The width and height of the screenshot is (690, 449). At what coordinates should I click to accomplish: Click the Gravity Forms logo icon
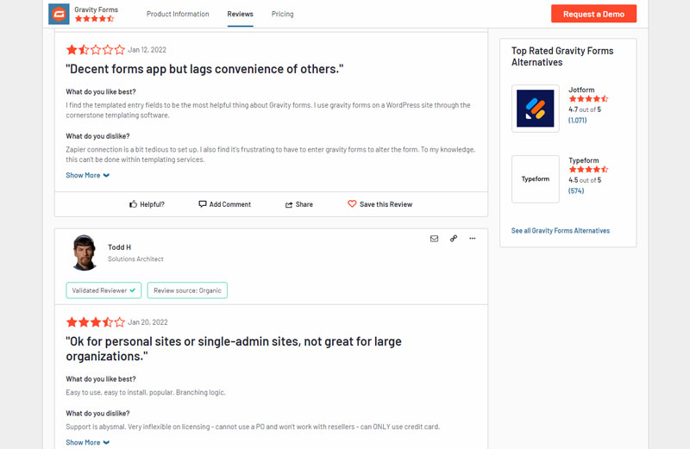click(x=59, y=14)
